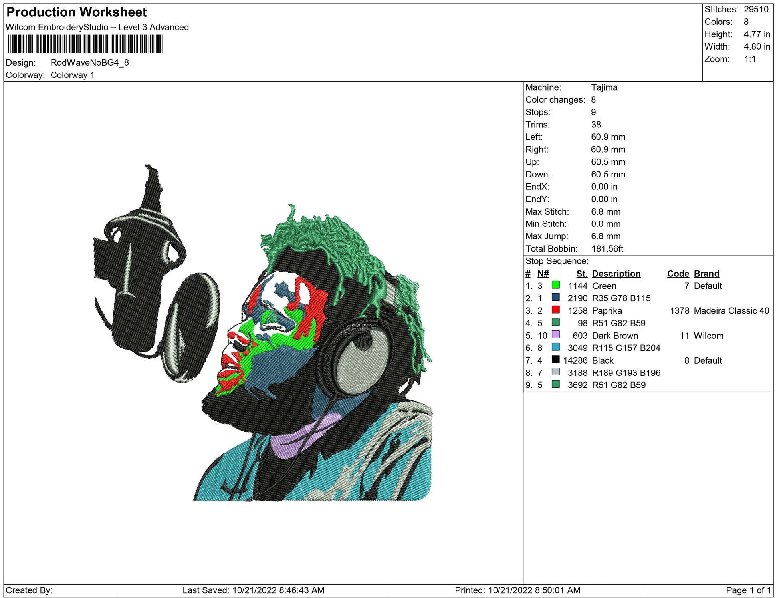Click the Code column header

(678, 274)
